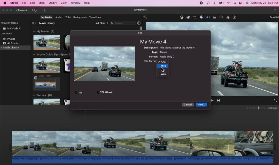279x165 pixels.
Task: Open the color balance tool
Action: pos(181,17)
